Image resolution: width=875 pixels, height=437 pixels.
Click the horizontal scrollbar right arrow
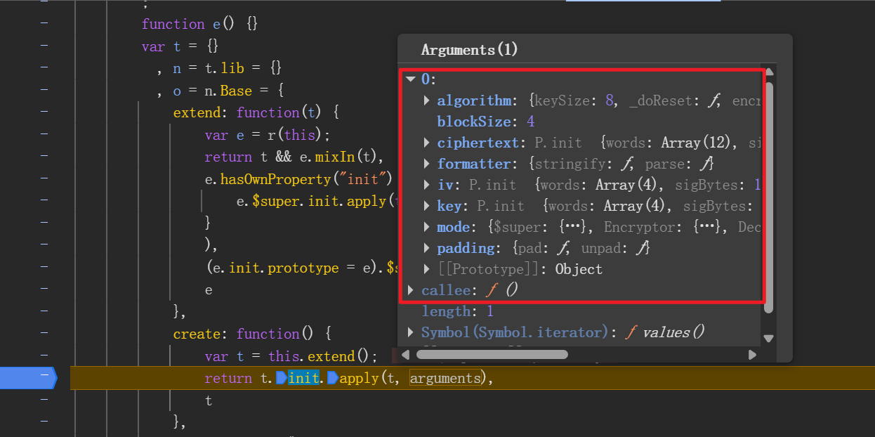pos(752,355)
